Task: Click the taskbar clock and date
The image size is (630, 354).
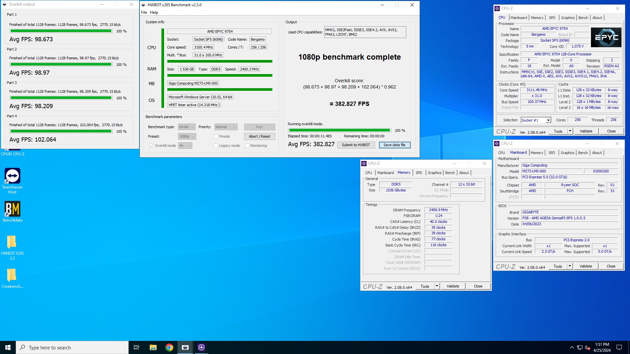Action: point(602,347)
